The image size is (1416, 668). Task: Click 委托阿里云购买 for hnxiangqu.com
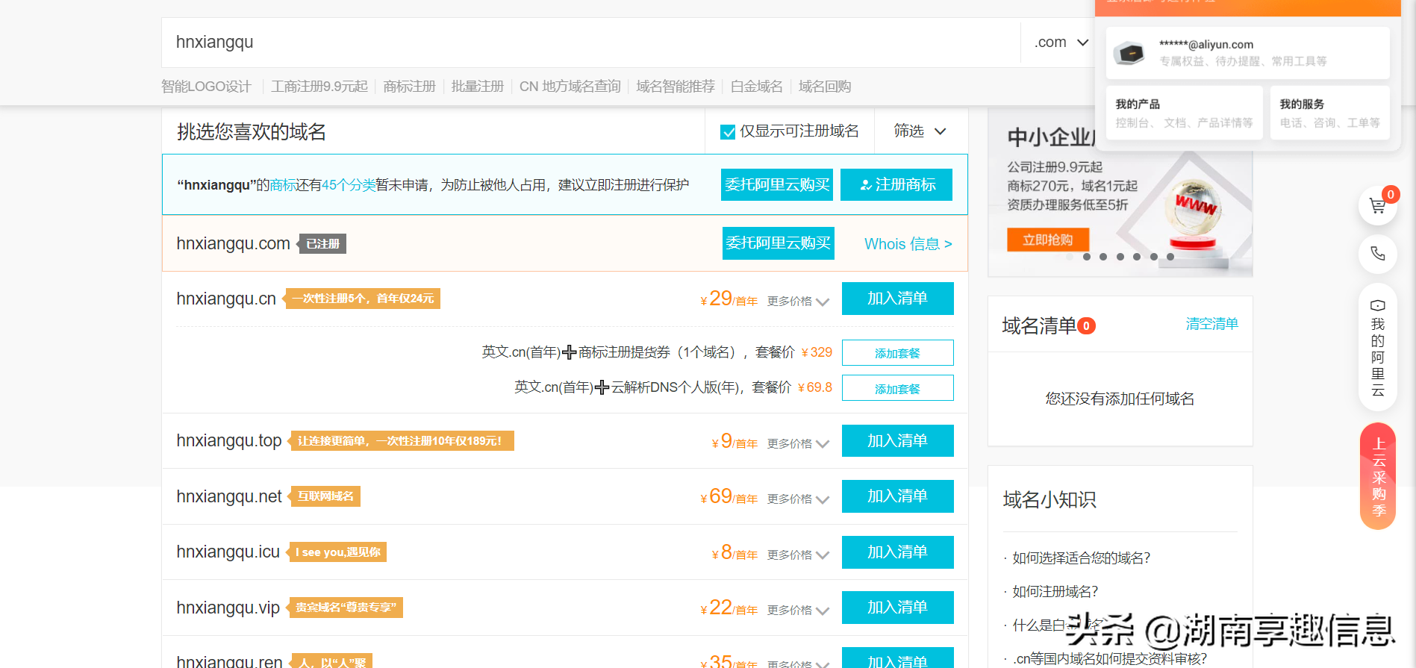click(x=779, y=243)
